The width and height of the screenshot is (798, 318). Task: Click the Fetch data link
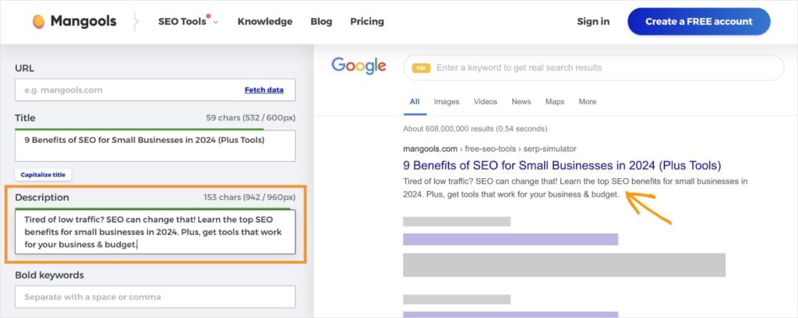(x=264, y=90)
